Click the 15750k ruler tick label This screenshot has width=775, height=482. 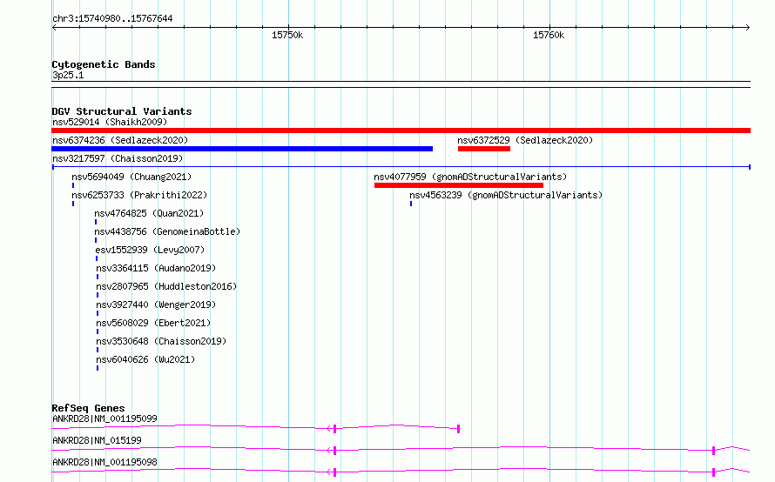pyautogui.click(x=287, y=35)
